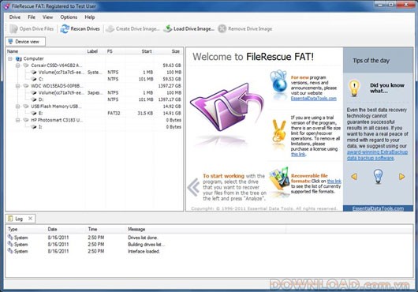Image resolution: width=418 pixels, height=292 pixels.
Task: Open the Help menu
Action: pos(90,17)
